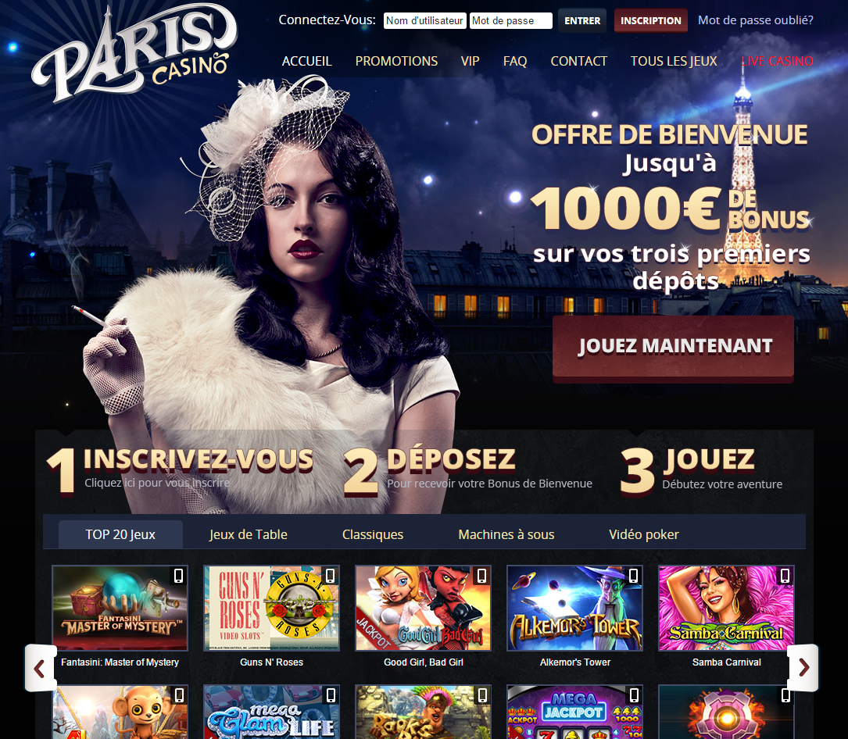Click the INSCRIPTION button
This screenshot has height=739, width=848.
650,20
